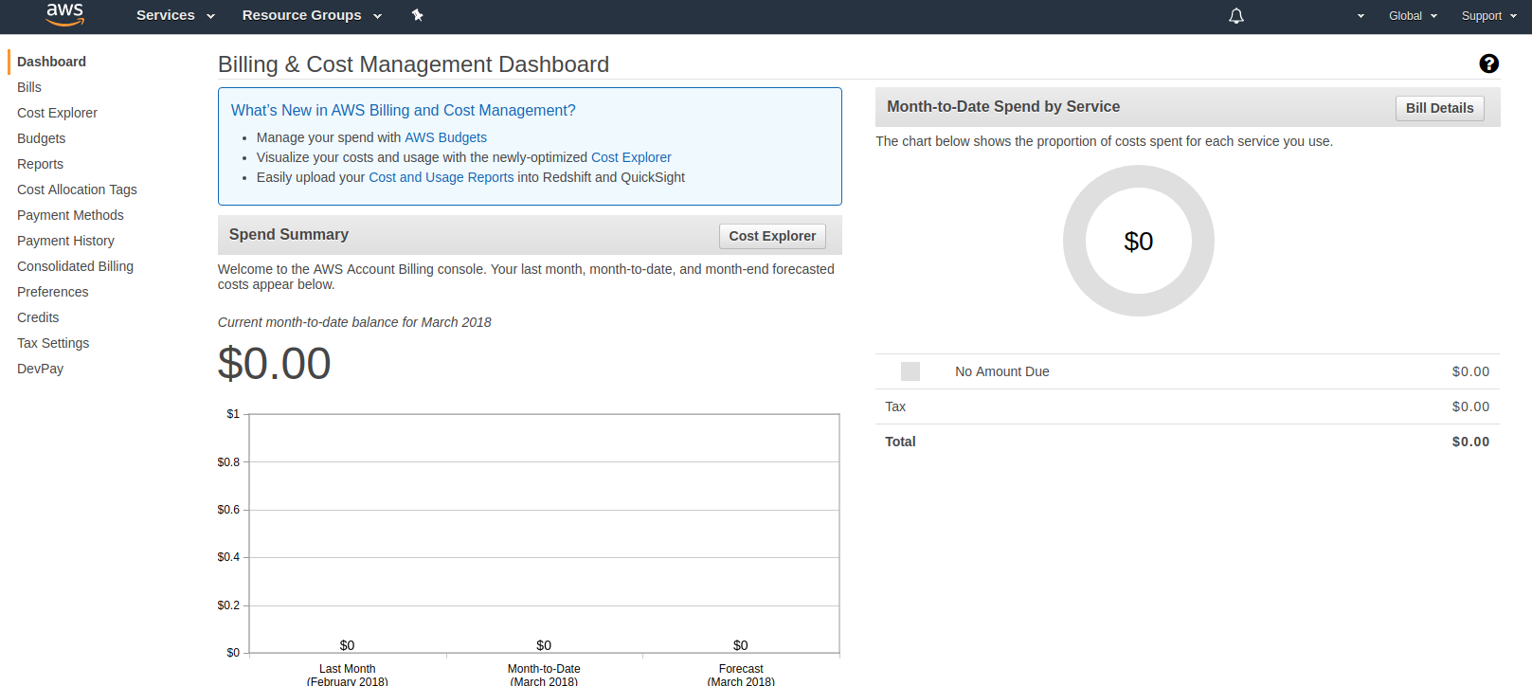The width and height of the screenshot is (1532, 686).
Task: Click the Tax $0.00 amount
Action: pos(1470,406)
